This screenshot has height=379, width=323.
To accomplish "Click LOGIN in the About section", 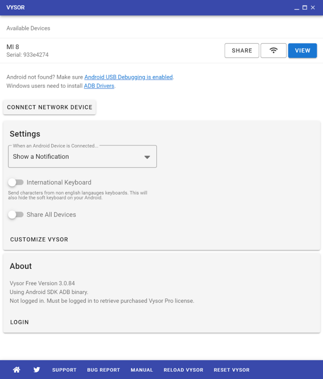I will 19,322.
